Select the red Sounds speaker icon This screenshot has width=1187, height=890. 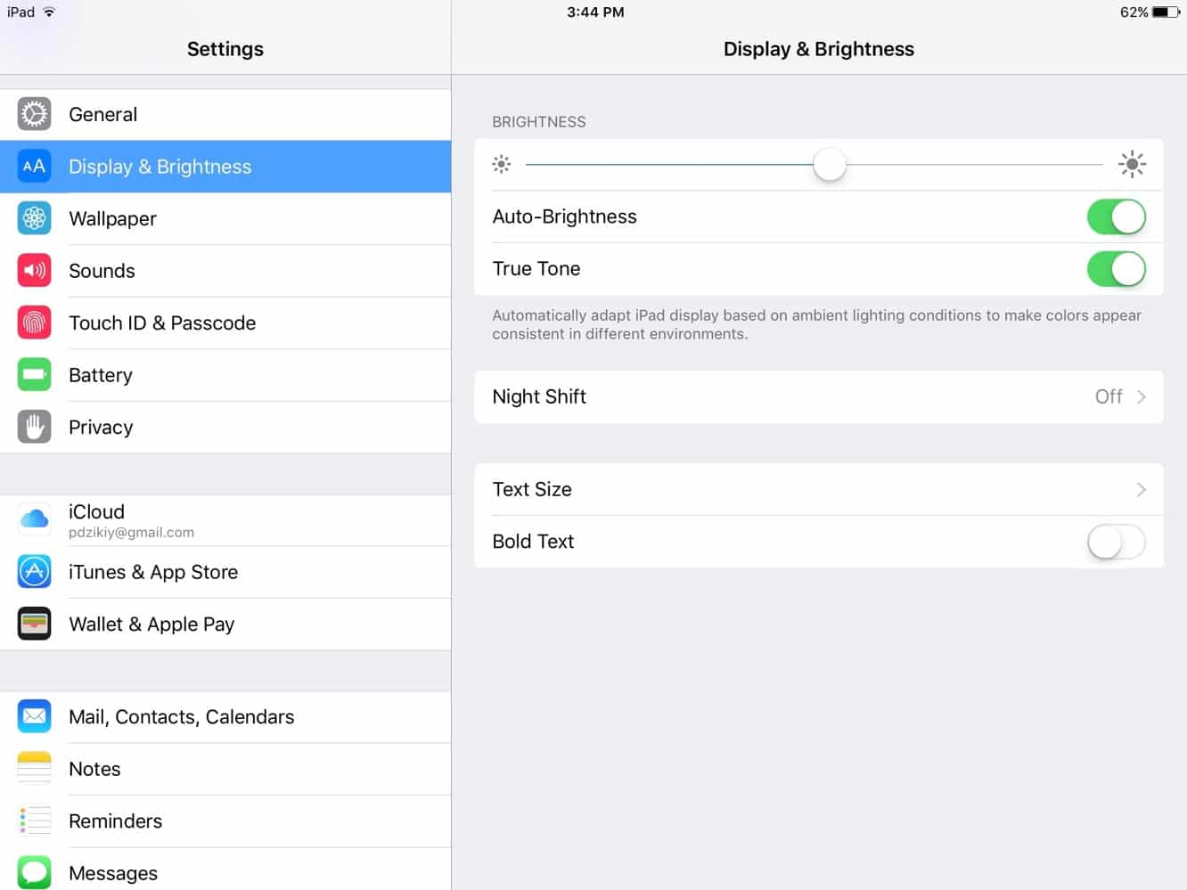tap(34, 270)
